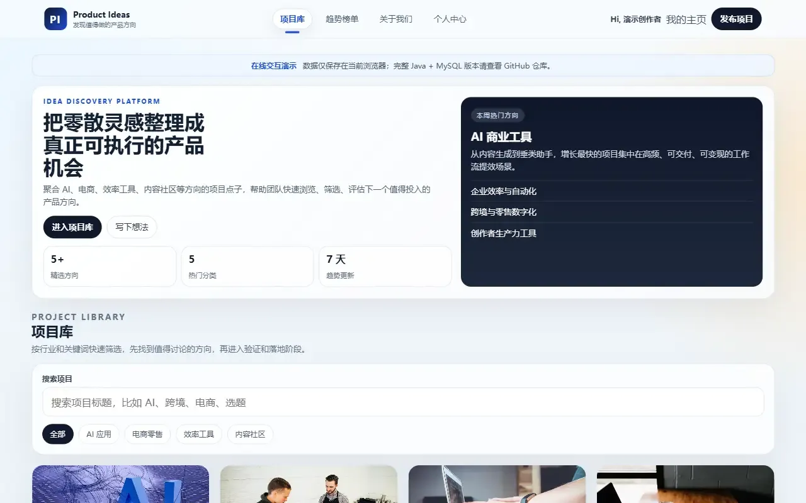Open the project card showing two men
The width and height of the screenshot is (806, 503).
pos(309,484)
